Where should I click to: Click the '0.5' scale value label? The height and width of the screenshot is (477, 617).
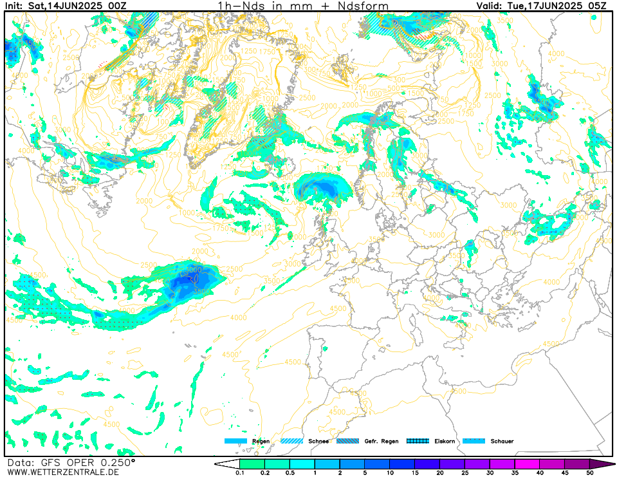pyautogui.click(x=290, y=473)
